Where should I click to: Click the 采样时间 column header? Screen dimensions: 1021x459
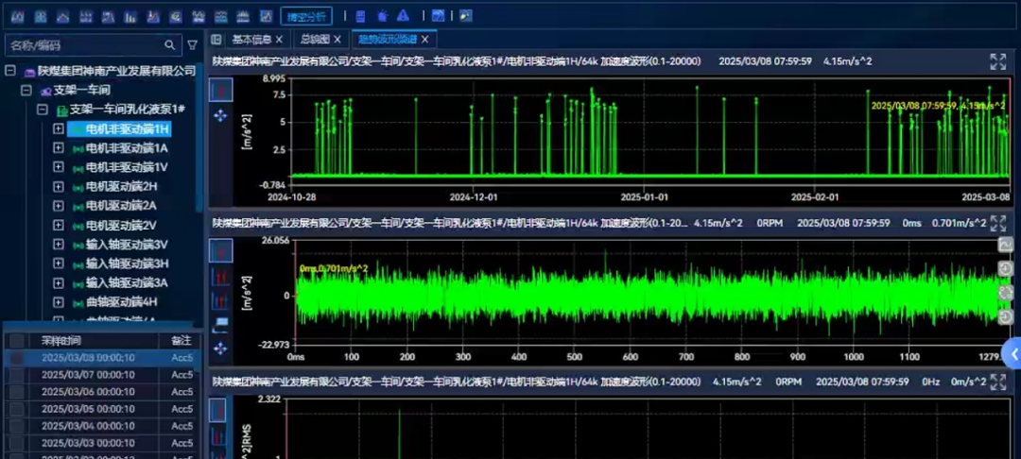point(61,341)
